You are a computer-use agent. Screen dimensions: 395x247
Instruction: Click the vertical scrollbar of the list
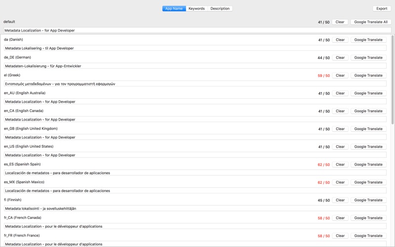point(393,79)
